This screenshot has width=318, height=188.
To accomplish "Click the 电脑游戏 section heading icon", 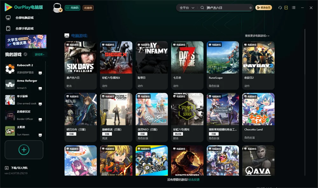I will point(67,36).
